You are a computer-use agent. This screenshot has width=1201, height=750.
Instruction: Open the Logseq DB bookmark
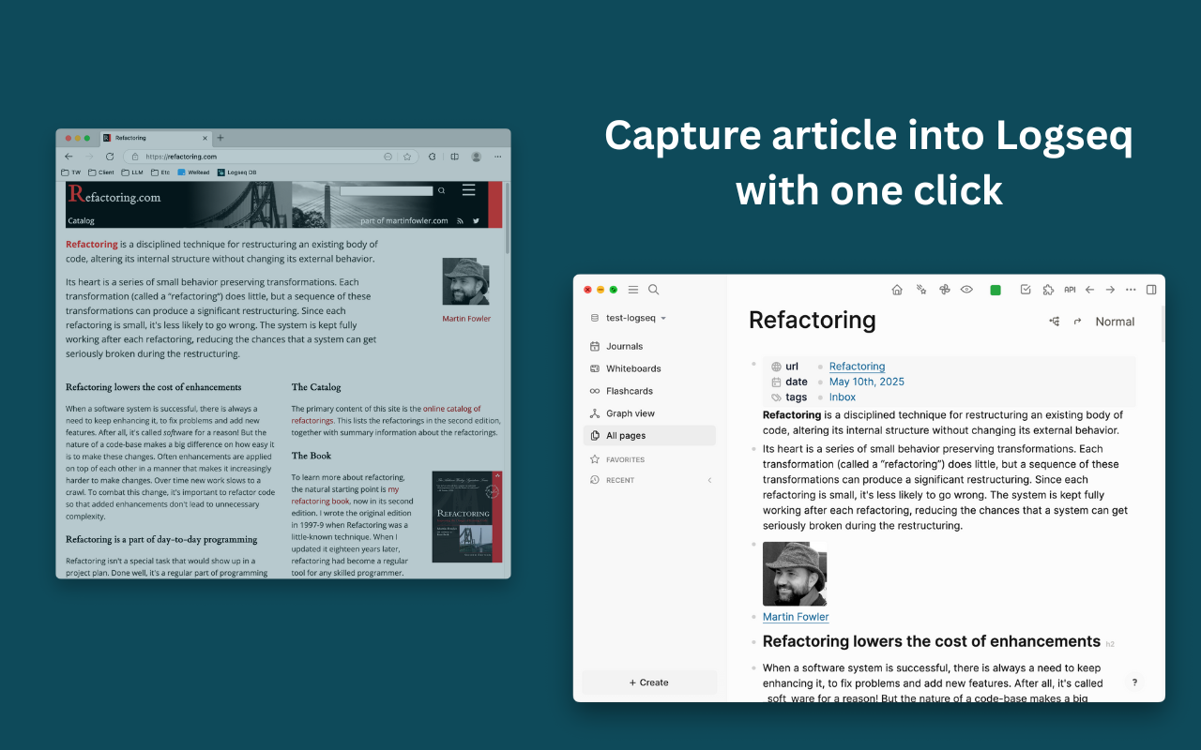point(237,172)
